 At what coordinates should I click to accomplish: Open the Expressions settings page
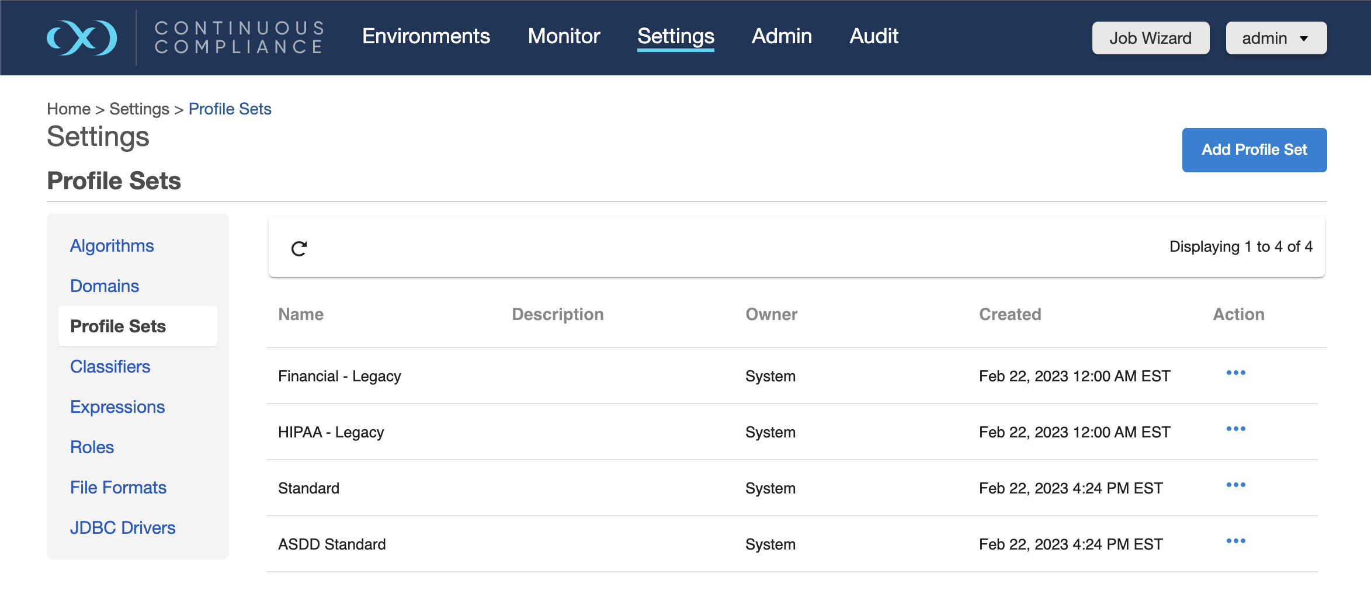[x=117, y=407]
